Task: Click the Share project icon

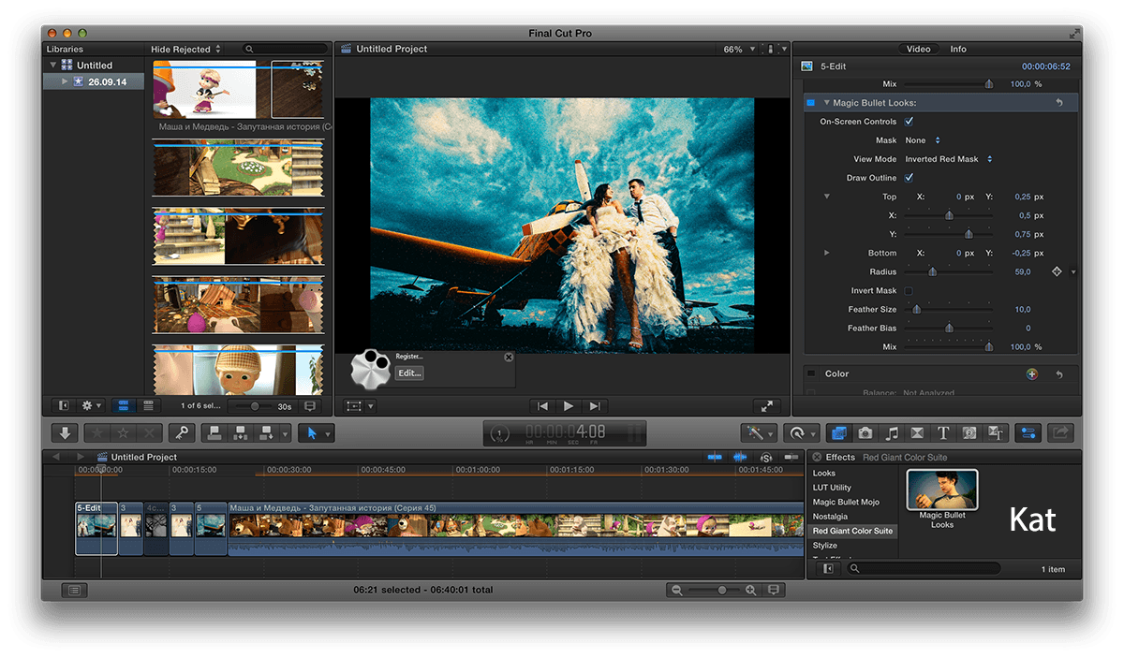Action: click(x=1060, y=433)
